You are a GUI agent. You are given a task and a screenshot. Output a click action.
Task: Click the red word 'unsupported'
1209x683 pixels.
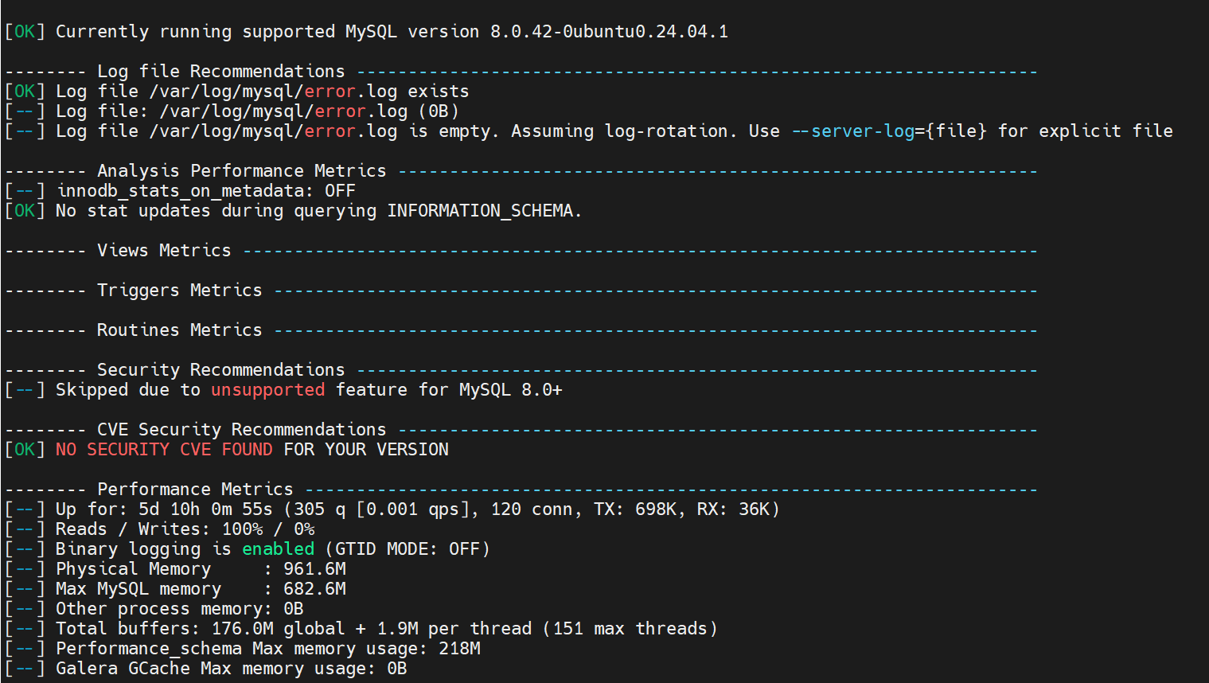pyautogui.click(x=267, y=390)
